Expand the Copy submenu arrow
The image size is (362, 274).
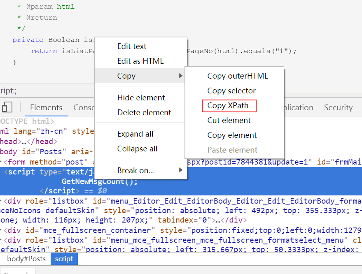[x=181, y=76]
